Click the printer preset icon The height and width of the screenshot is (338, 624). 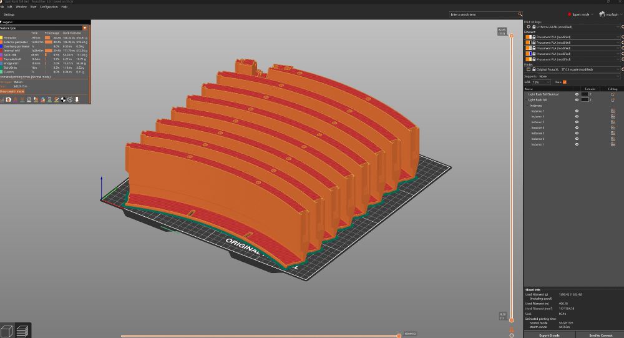point(528,69)
